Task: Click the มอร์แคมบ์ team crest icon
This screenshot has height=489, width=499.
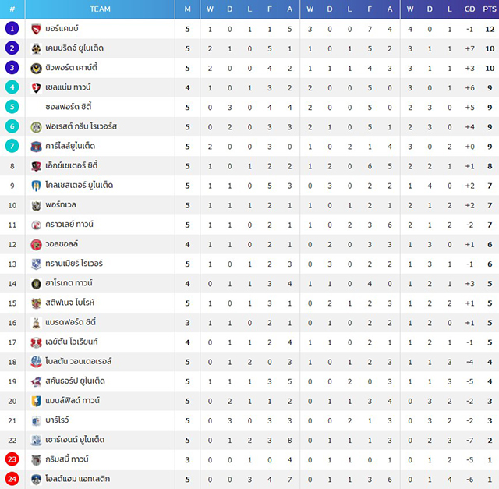Action: pos(36,29)
